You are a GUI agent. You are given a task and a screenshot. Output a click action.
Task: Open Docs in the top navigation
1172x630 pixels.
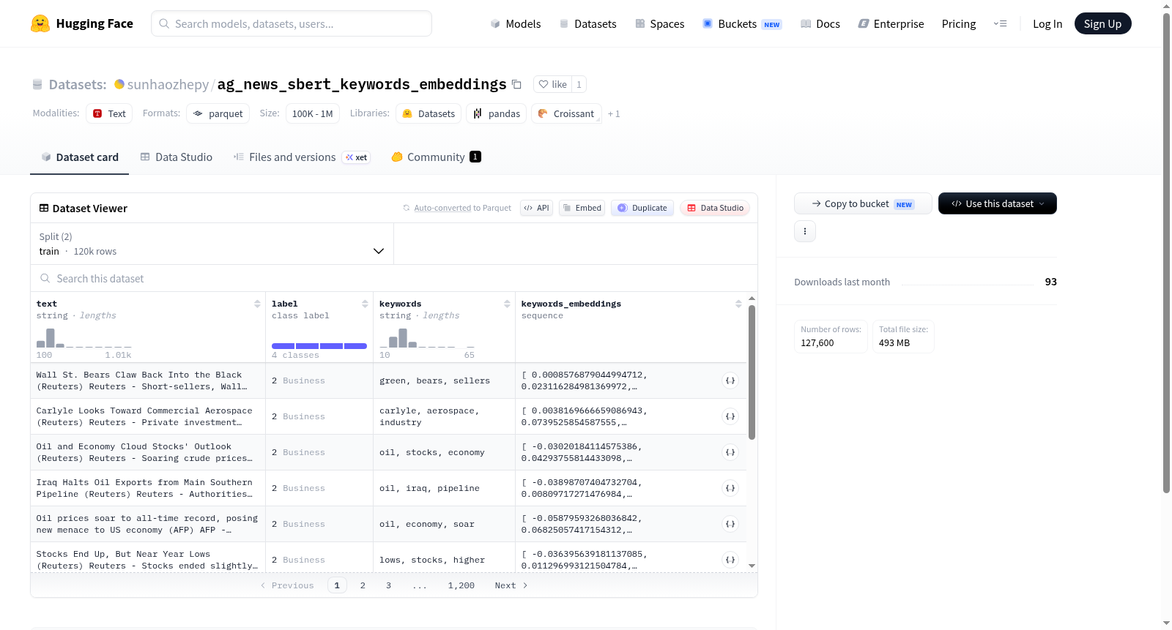point(820,23)
